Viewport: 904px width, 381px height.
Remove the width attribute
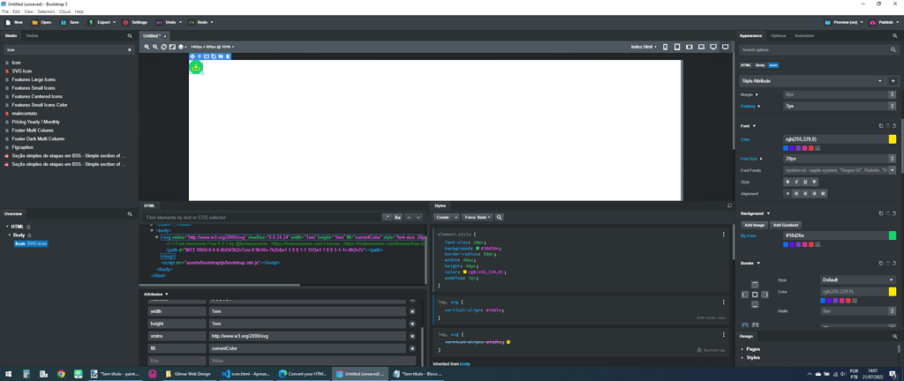pyautogui.click(x=412, y=311)
